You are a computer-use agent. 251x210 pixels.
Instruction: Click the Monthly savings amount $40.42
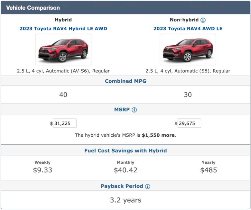click(126, 170)
